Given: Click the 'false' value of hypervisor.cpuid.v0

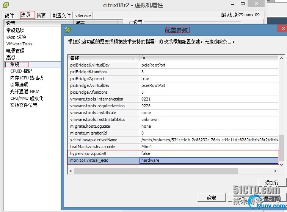Looking at the screenshot, I should pyautogui.click(x=209, y=153).
